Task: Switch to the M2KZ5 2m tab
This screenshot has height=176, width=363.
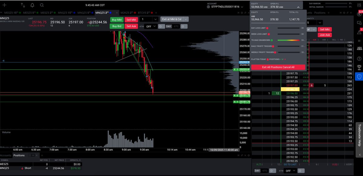Action: [127, 13]
